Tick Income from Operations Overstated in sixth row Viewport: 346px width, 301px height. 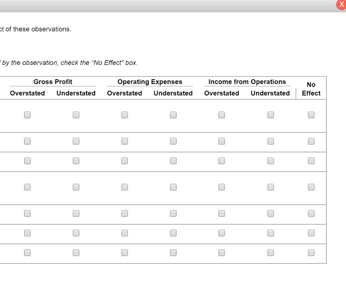click(222, 233)
